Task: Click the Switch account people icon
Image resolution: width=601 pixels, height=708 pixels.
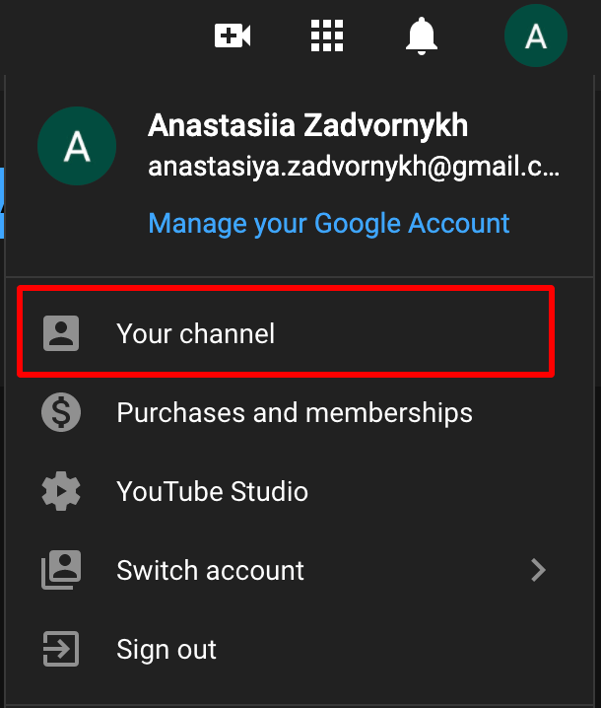Action: [61, 570]
